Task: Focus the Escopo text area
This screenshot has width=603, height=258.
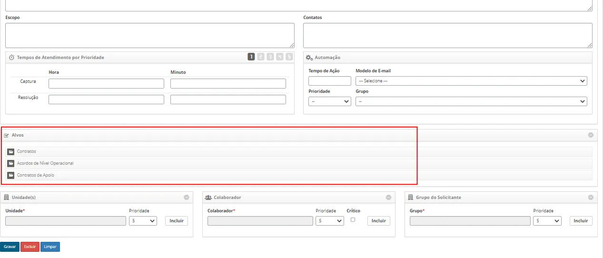Action: 150,35
